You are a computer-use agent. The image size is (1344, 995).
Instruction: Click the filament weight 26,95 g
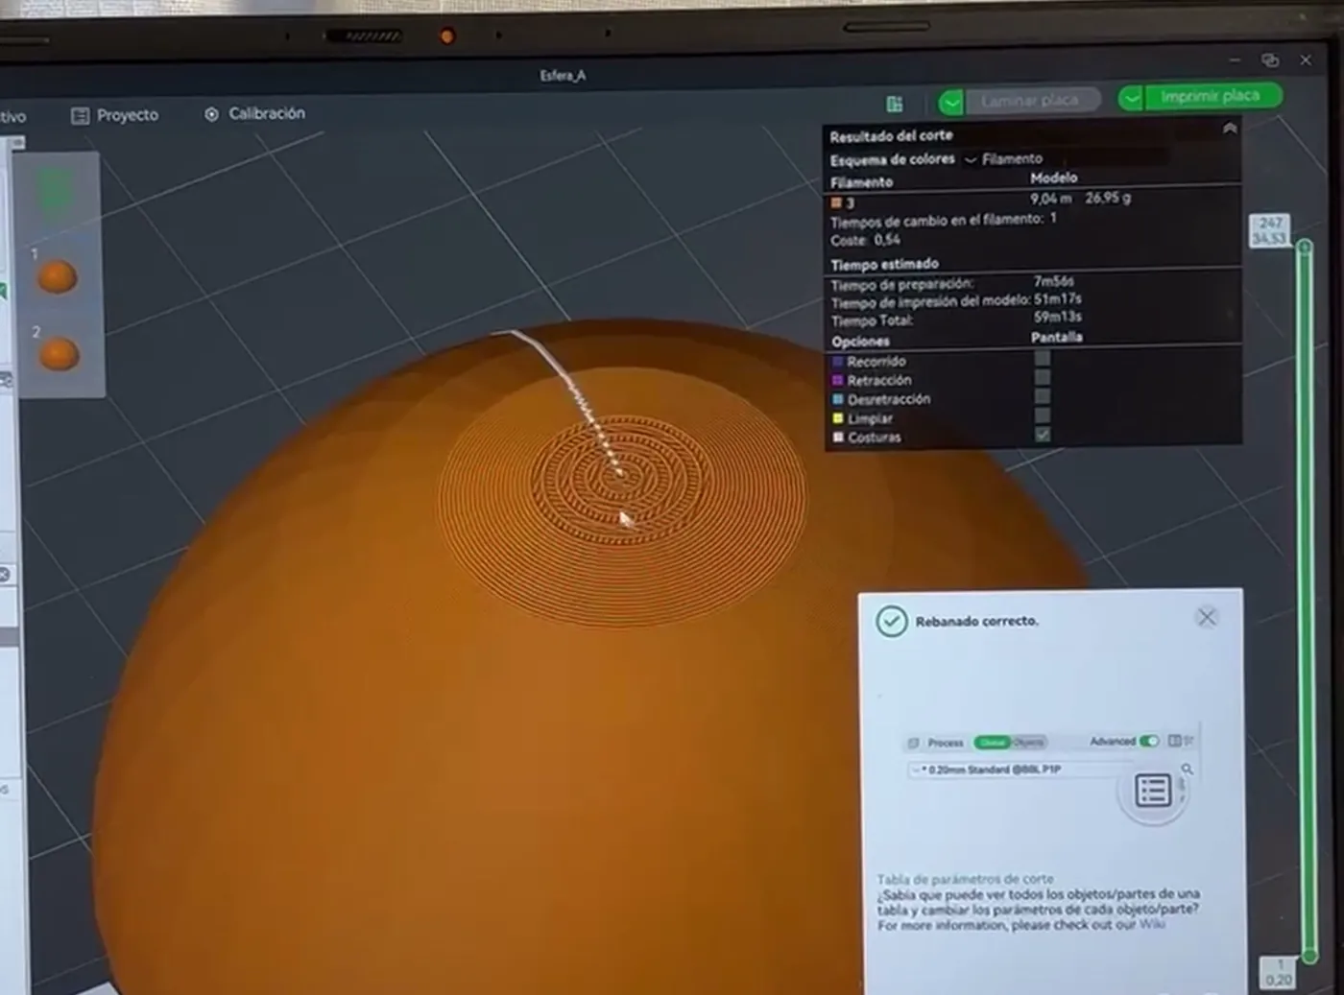[1108, 198]
